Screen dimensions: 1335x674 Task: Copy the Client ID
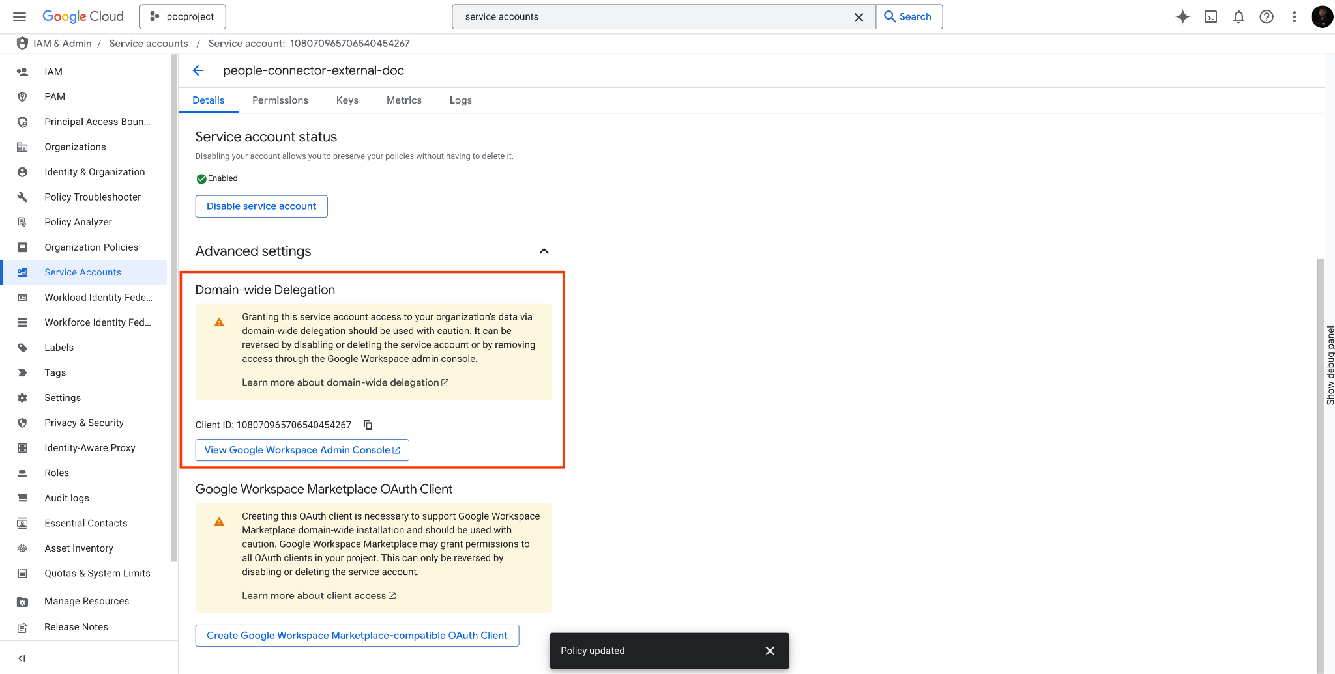pyautogui.click(x=368, y=425)
